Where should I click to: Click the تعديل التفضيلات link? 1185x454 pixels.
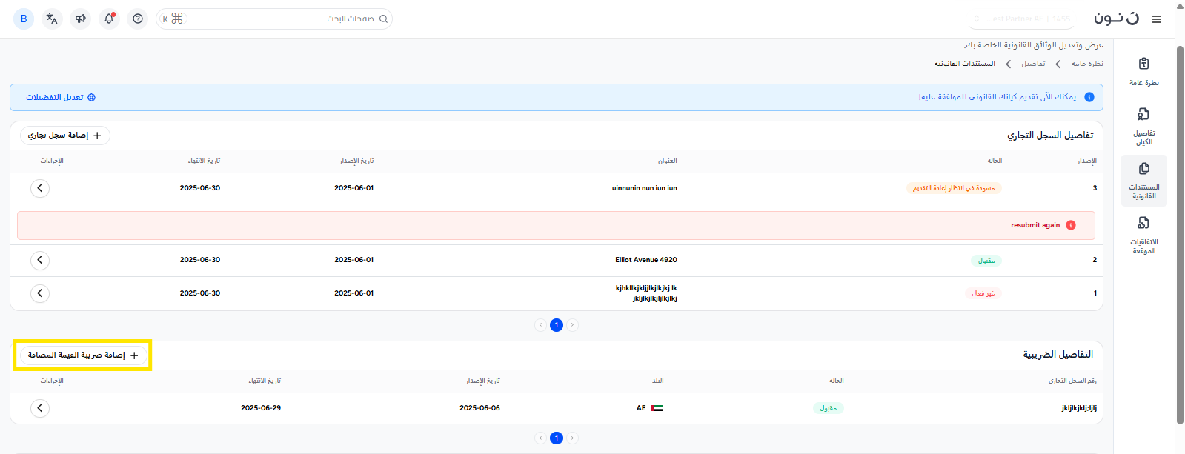pos(61,98)
